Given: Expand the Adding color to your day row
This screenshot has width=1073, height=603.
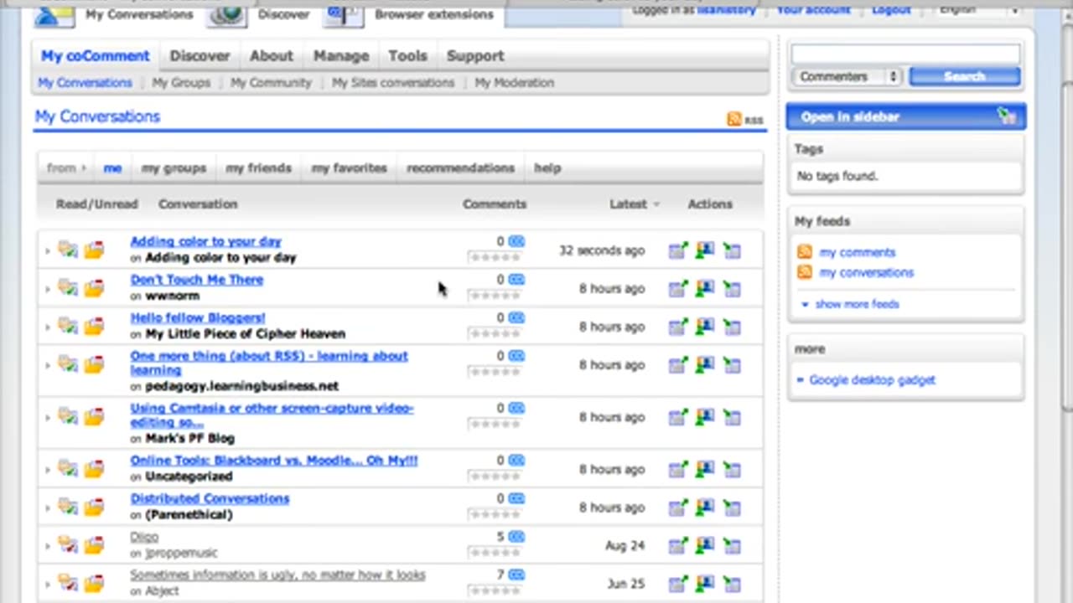Looking at the screenshot, I should 47,250.
